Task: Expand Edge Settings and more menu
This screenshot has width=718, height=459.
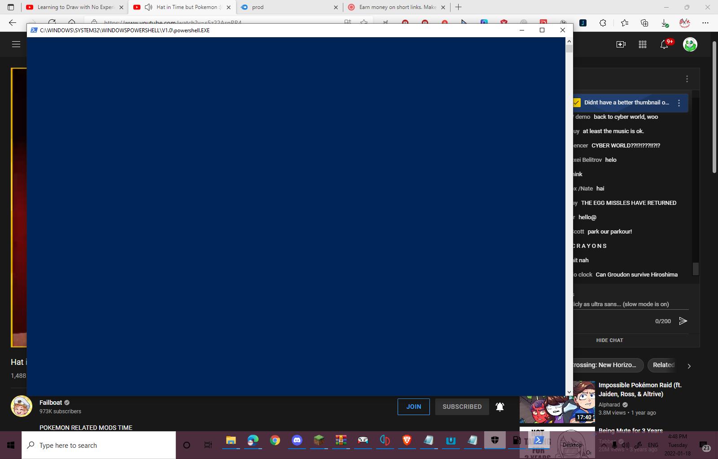Action: point(705,23)
